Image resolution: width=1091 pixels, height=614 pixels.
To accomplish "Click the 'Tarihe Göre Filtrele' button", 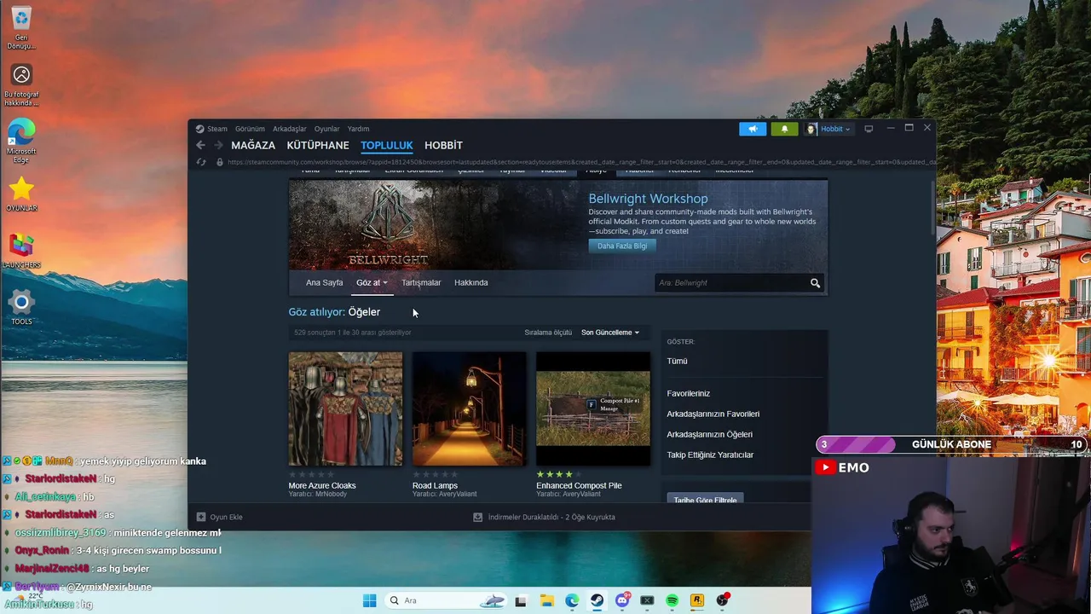I will (x=705, y=498).
